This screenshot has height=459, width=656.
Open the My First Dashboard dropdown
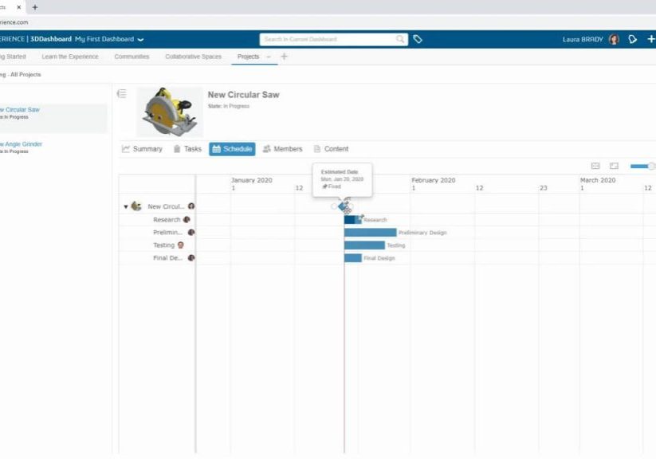click(x=140, y=38)
